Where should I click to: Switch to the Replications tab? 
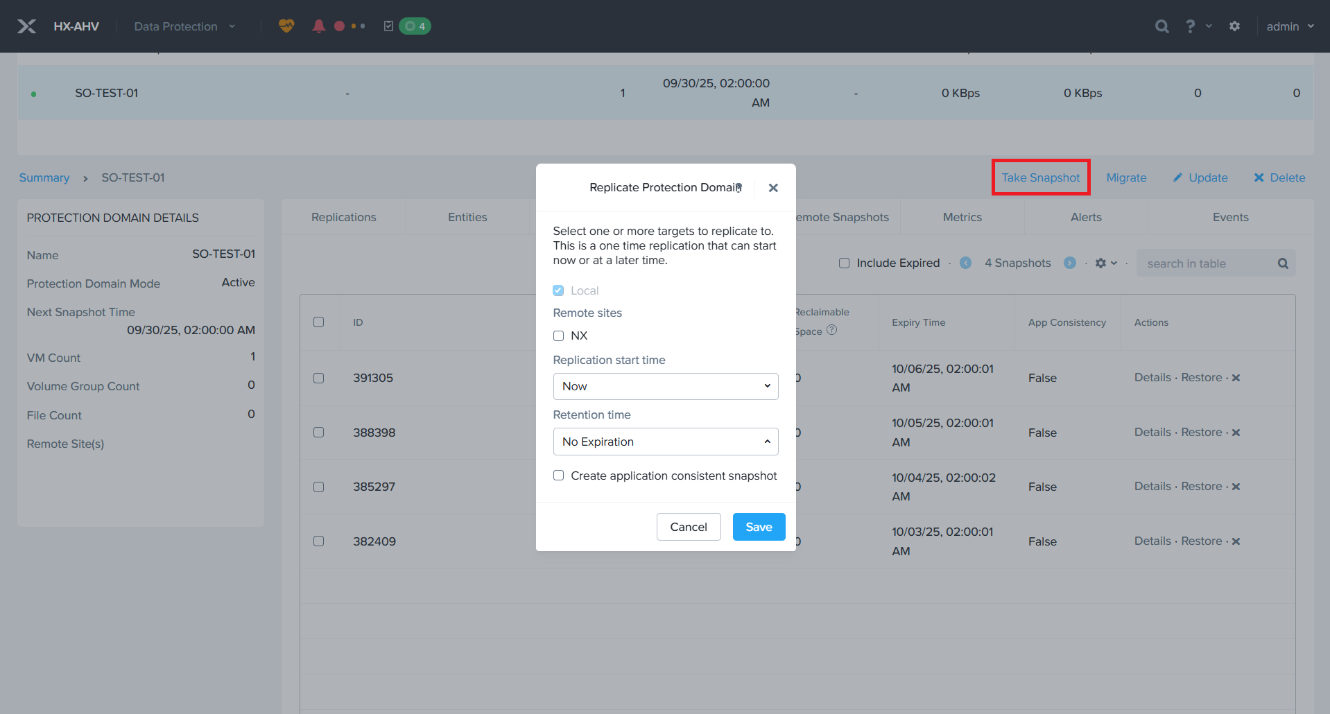[x=343, y=217]
